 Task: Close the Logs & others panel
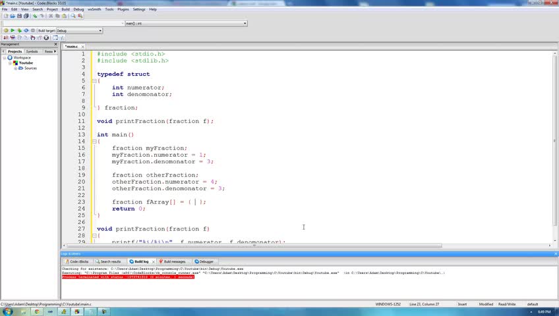(556, 253)
